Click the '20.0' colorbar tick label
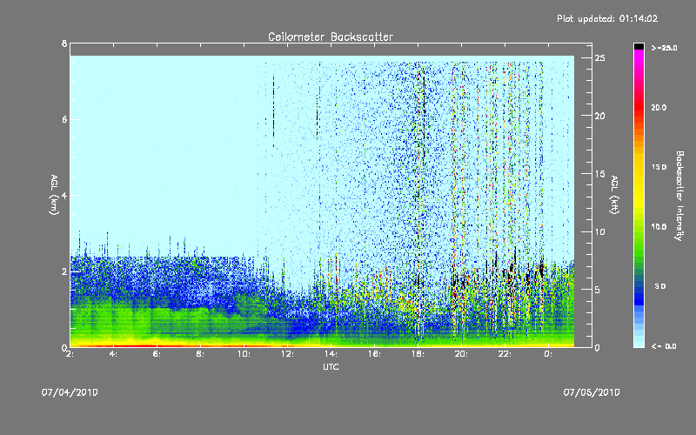696x435 pixels. (659, 108)
